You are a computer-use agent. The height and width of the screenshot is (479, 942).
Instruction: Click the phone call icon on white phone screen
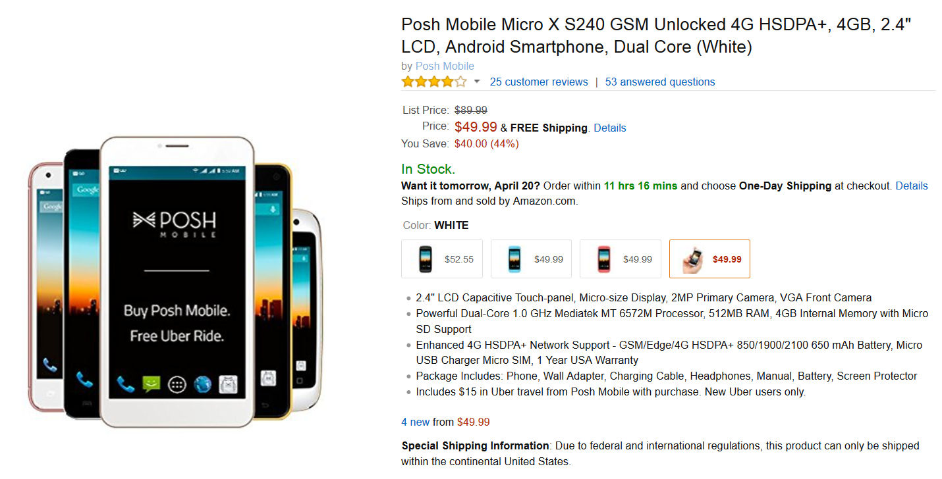(x=125, y=384)
